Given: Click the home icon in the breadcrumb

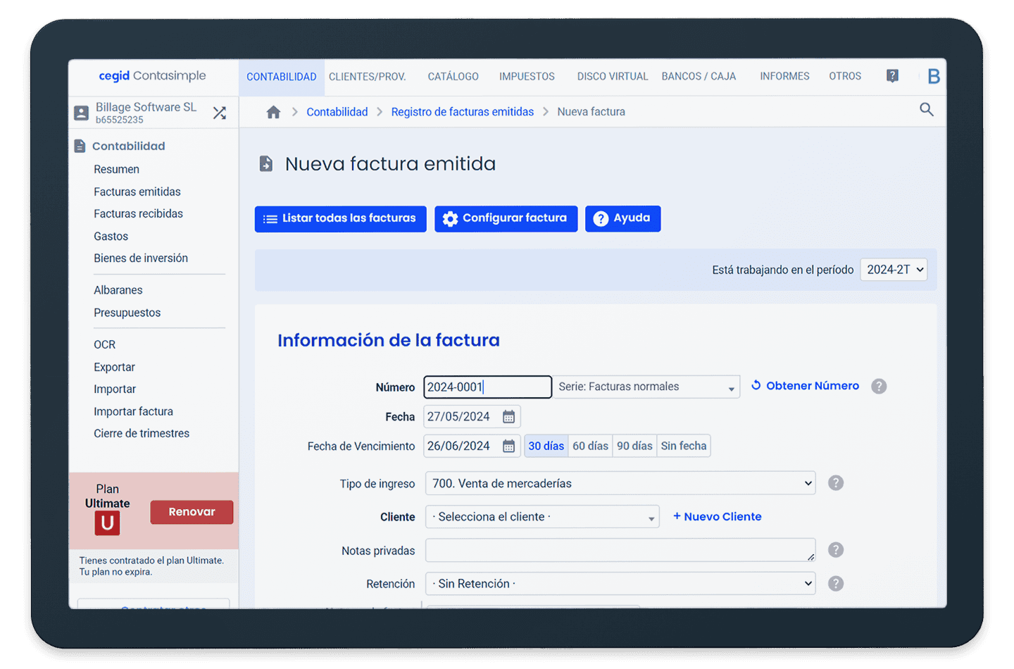Looking at the screenshot, I should [x=273, y=112].
